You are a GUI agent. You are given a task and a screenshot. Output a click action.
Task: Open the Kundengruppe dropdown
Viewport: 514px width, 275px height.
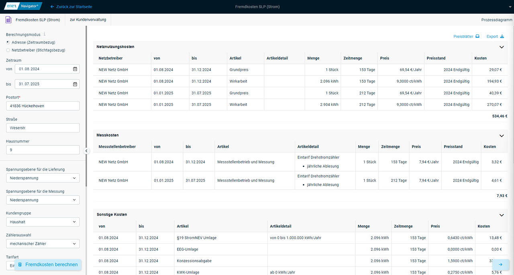click(43, 222)
